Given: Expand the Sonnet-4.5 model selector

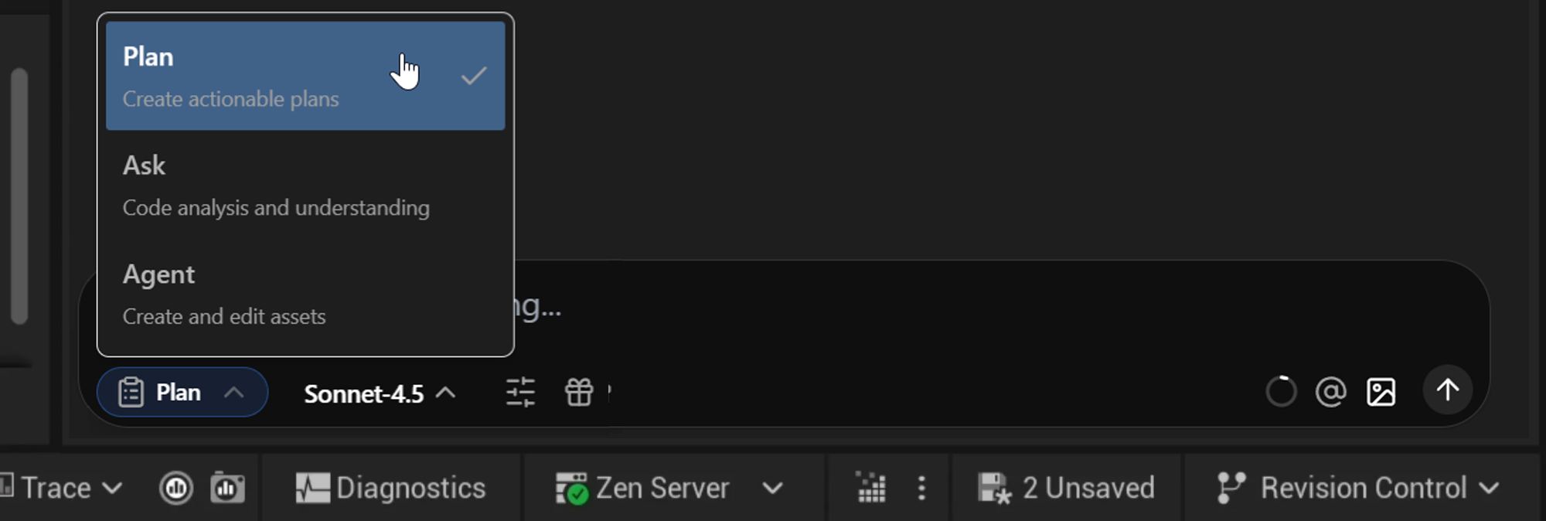Looking at the screenshot, I should (x=380, y=393).
